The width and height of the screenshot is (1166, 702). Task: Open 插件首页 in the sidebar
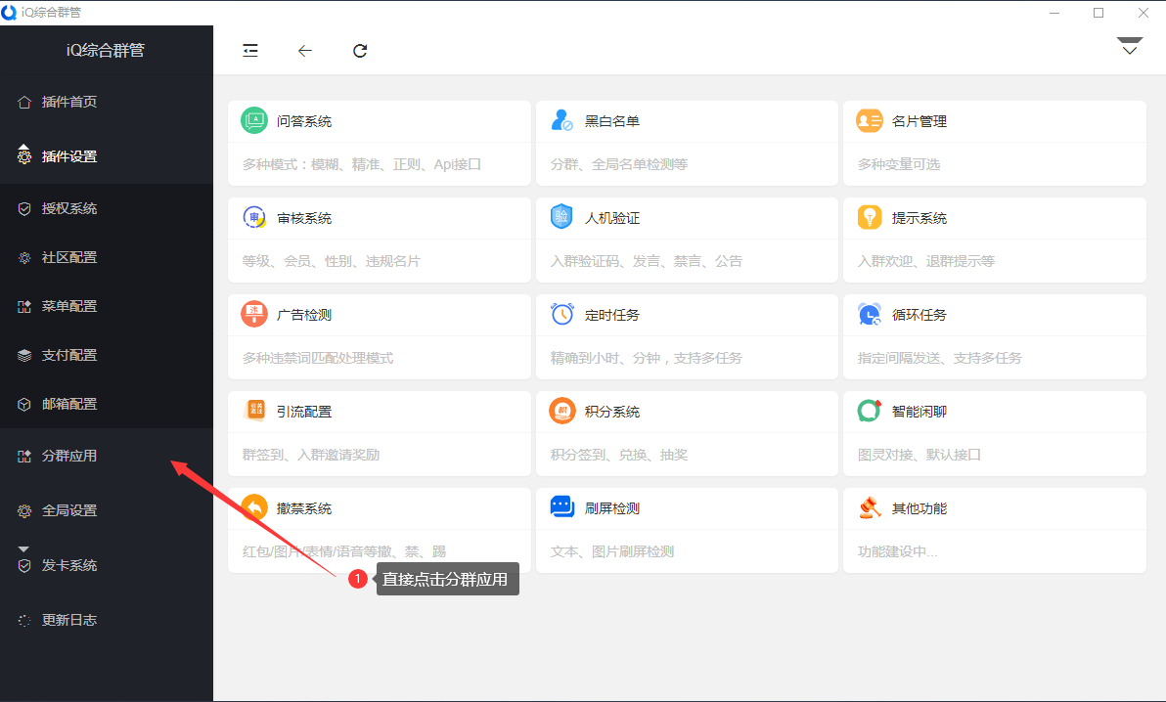tap(107, 102)
